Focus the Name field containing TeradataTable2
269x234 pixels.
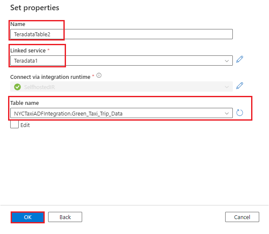coord(121,34)
